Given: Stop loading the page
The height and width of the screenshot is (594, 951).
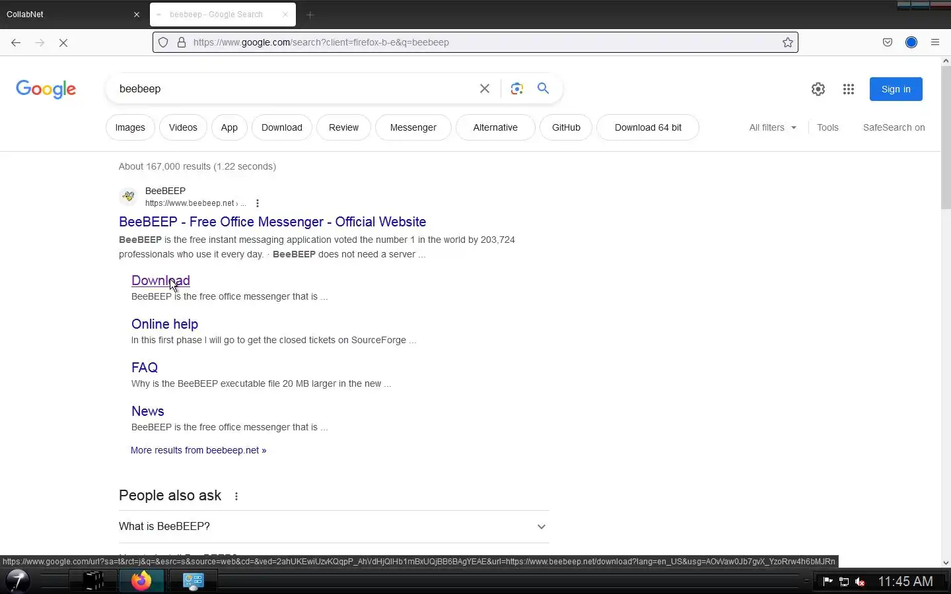Looking at the screenshot, I should 63,42.
